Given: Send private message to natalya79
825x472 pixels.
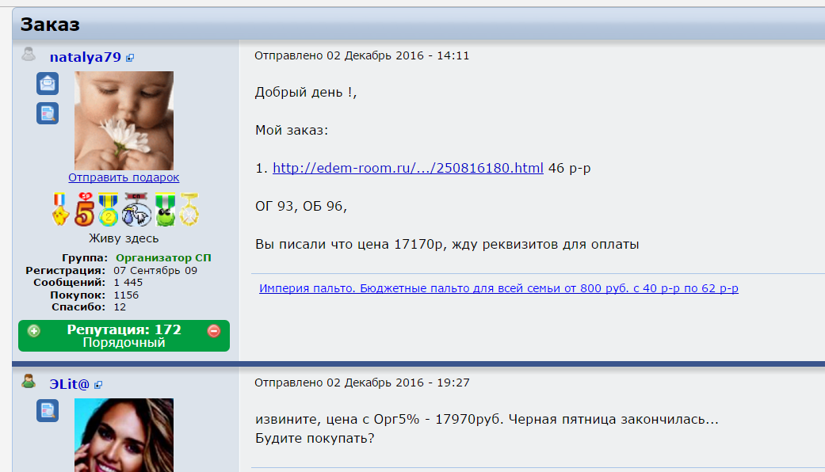Looking at the screenshot, I should [x=48, y=84].
